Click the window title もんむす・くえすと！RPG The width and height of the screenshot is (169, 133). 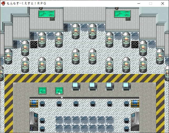(27, 3)
